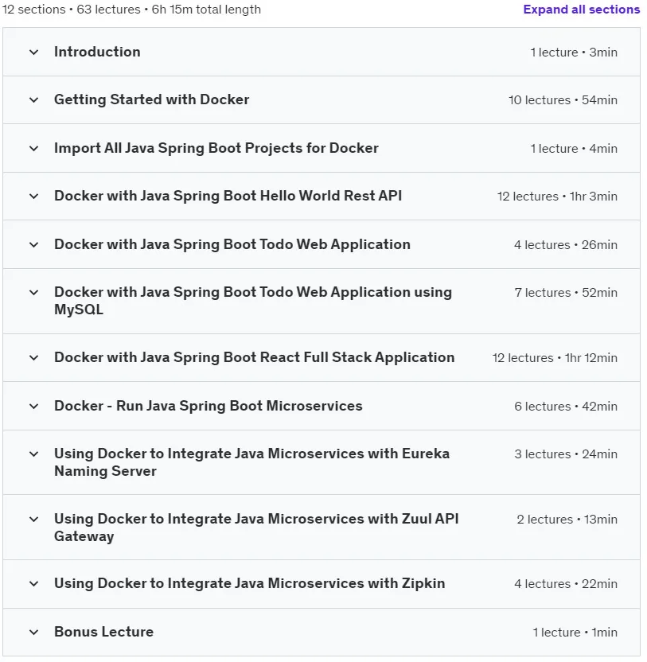The width and height of the screenshot is (647, 662).
Task: Open chevron for Run Java Spring Boot Microservices
Action: [x=33, y=407]
